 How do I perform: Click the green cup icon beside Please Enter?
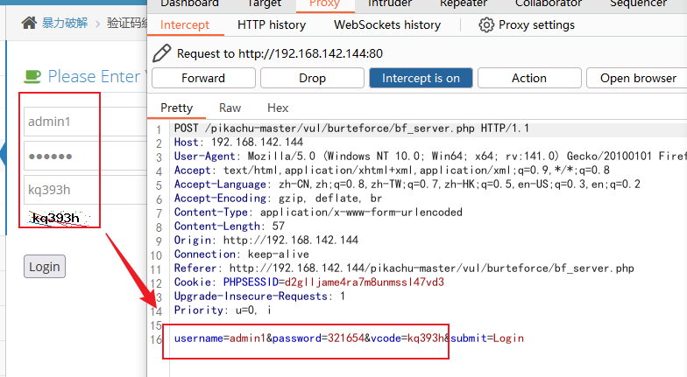click(32, 77)
